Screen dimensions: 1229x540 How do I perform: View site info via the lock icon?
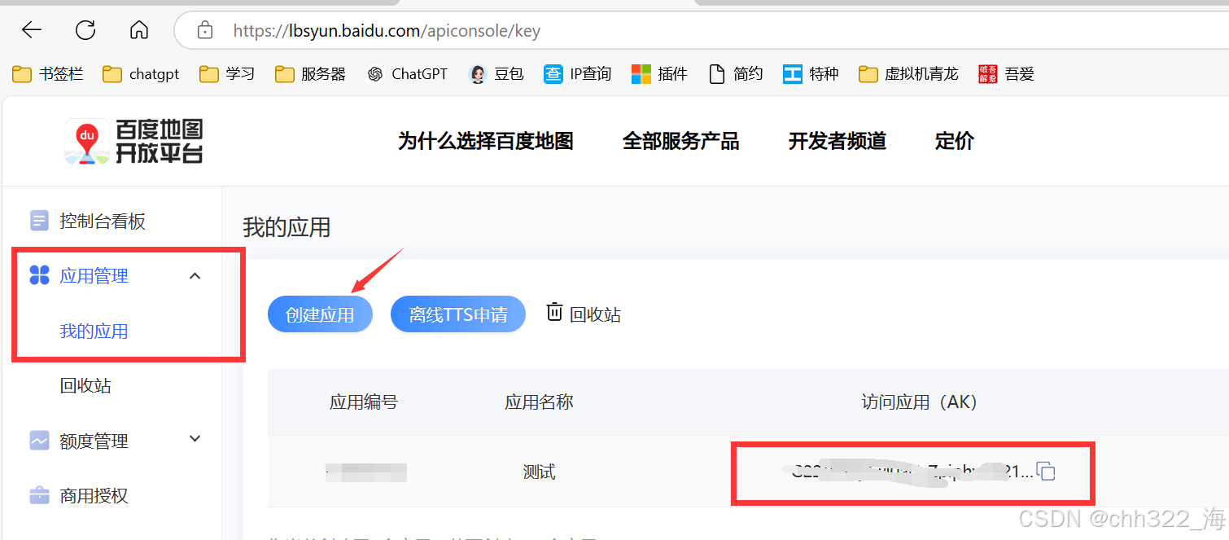coord(205,31)
